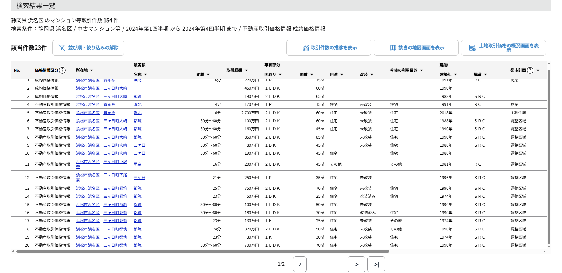Image resolution: width=562 pixels, height=273 pixels.
Task: Select 1996年 build year in row 12
Action: [454, 178]
